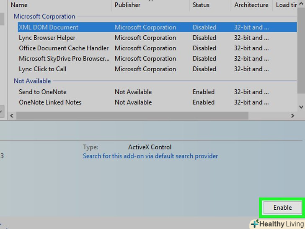Sort list by Publisher column header
This screenshot has height=229, width=305.
click(x=128, y=5)
